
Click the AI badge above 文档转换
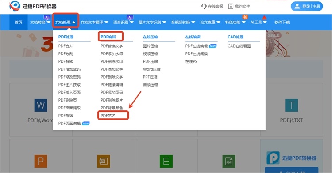(x=47, y=17)
